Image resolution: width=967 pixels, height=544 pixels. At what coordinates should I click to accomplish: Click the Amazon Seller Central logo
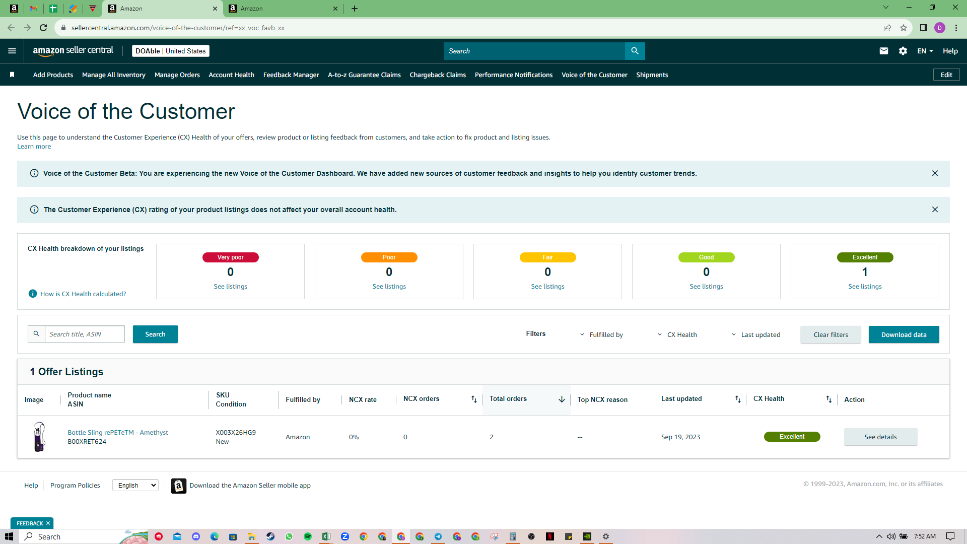click(73, 51)
